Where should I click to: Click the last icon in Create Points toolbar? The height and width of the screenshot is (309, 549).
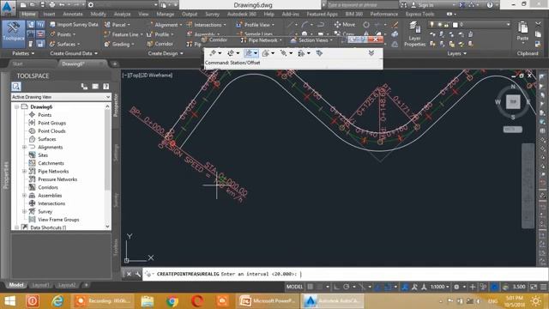(x=319, y=53)
